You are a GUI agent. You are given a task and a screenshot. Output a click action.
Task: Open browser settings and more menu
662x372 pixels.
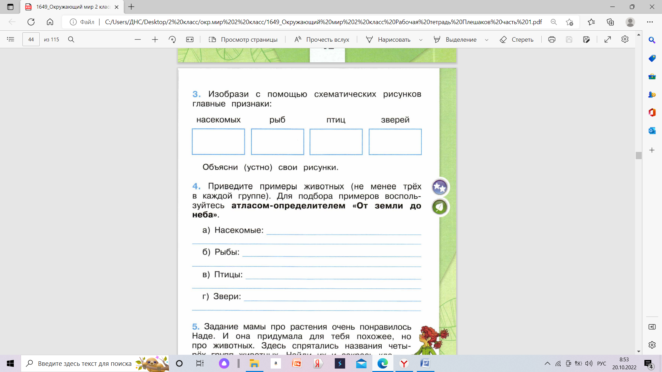[650, 22]
